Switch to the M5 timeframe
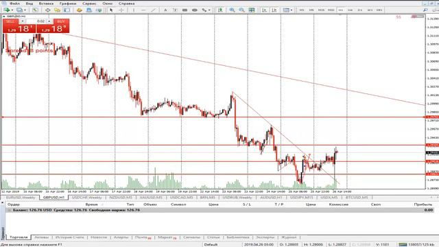The height and width of the screenshot is (247, 439). pos(311,10)
